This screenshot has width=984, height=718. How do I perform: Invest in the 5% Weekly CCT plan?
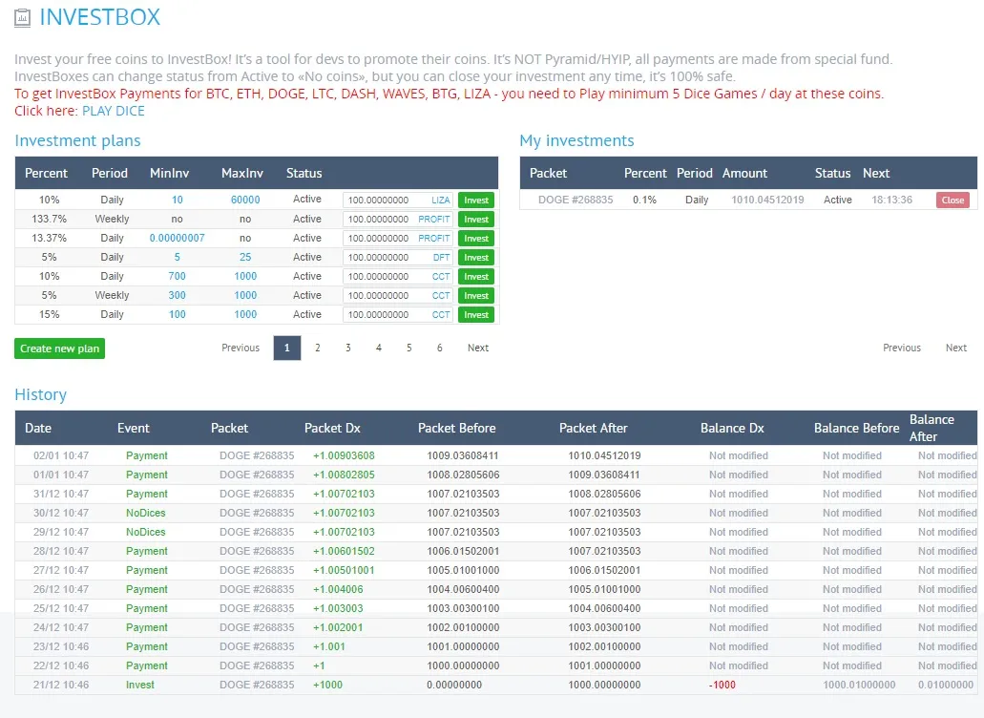tap(476, 296)
